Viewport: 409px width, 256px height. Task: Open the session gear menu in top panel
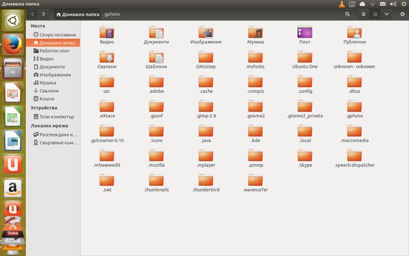click(x=403, y=4)
